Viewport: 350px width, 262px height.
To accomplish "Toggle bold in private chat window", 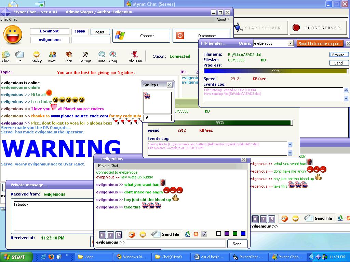I will (x=102, y=235).
